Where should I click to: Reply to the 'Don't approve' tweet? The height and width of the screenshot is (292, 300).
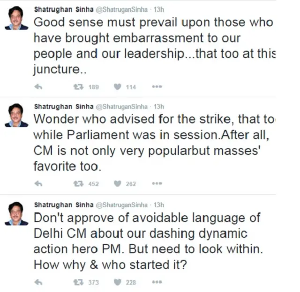[38, 282]
